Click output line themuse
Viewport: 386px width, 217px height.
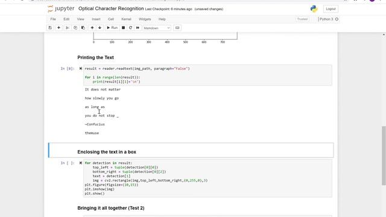pos(92,133)
